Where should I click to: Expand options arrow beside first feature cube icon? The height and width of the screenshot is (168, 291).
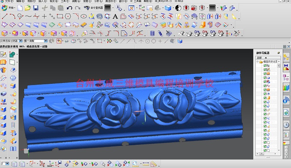[x=10, y=34]
